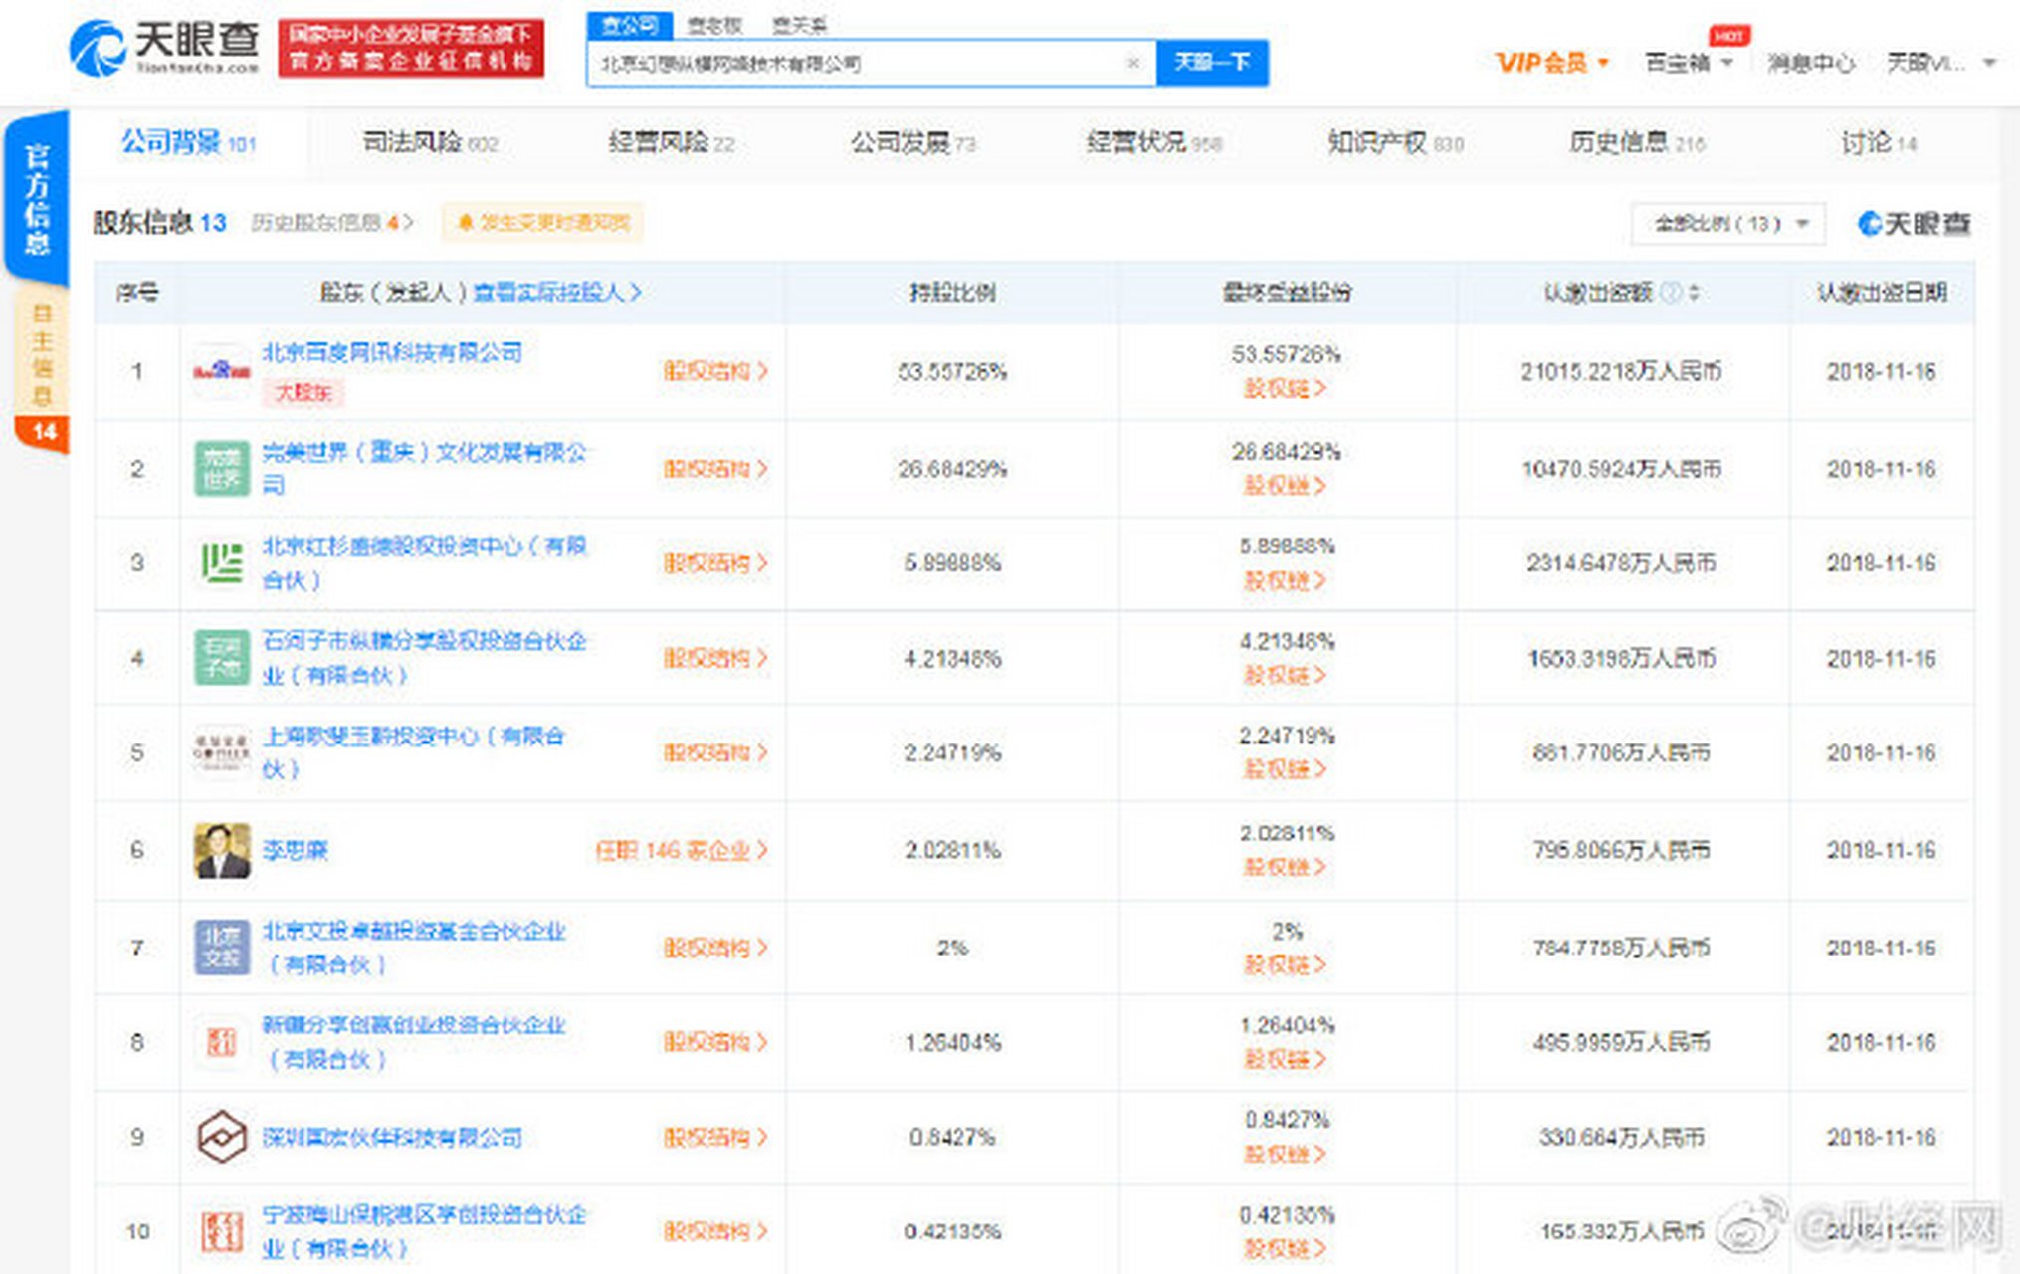
Task: Click 查看实际控股人 link in header
Action: [x=556, y=293]
